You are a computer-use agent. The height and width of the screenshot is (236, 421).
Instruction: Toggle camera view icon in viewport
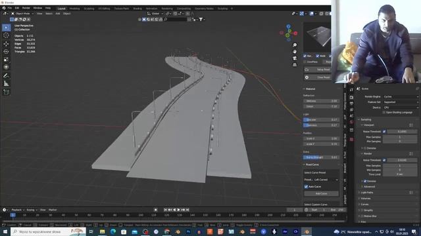(x=295, y=58)
